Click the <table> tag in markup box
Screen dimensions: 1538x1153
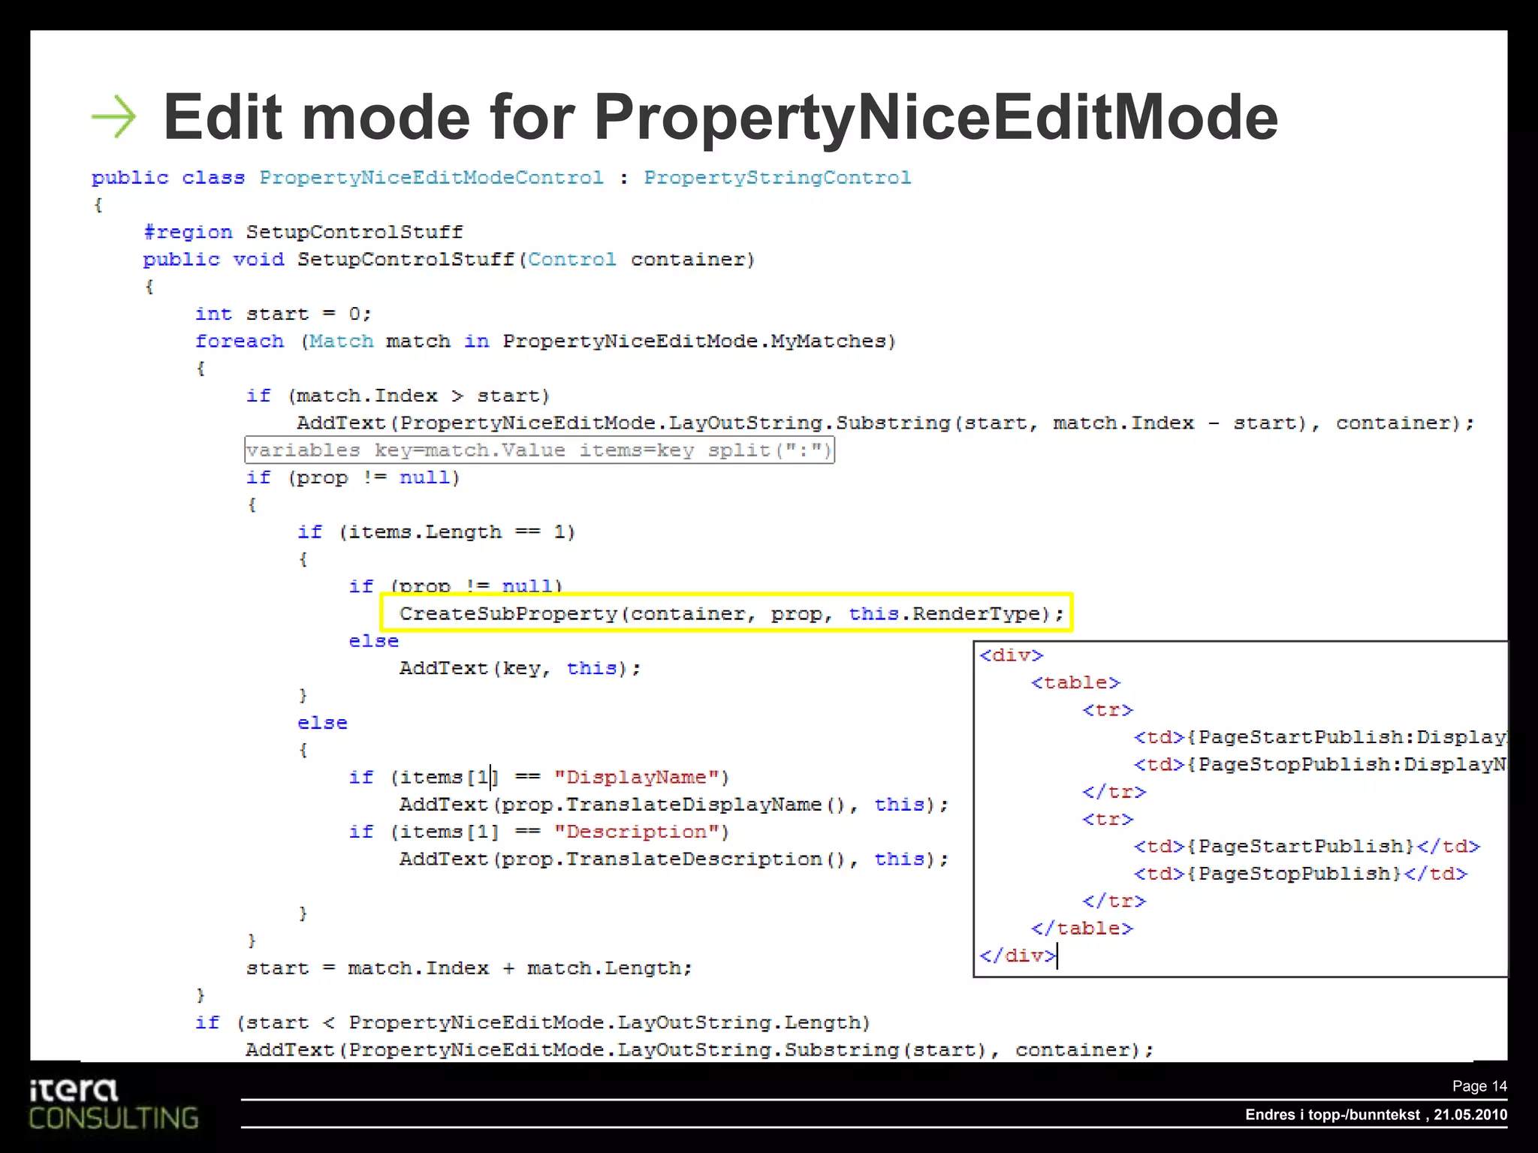[x=1075, y=683]
